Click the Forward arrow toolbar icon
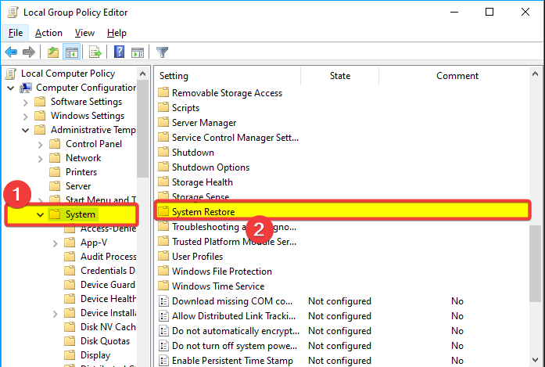 click(28, 52)
